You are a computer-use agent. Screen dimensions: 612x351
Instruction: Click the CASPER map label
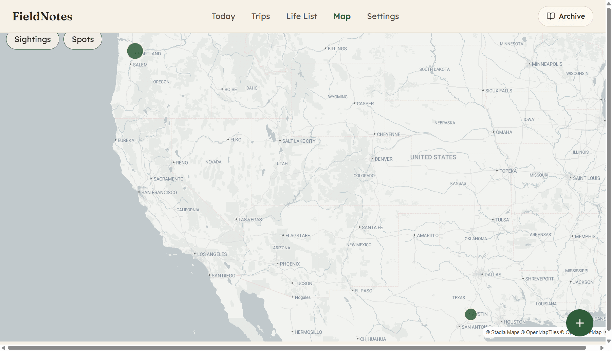(x=365, y=104)
